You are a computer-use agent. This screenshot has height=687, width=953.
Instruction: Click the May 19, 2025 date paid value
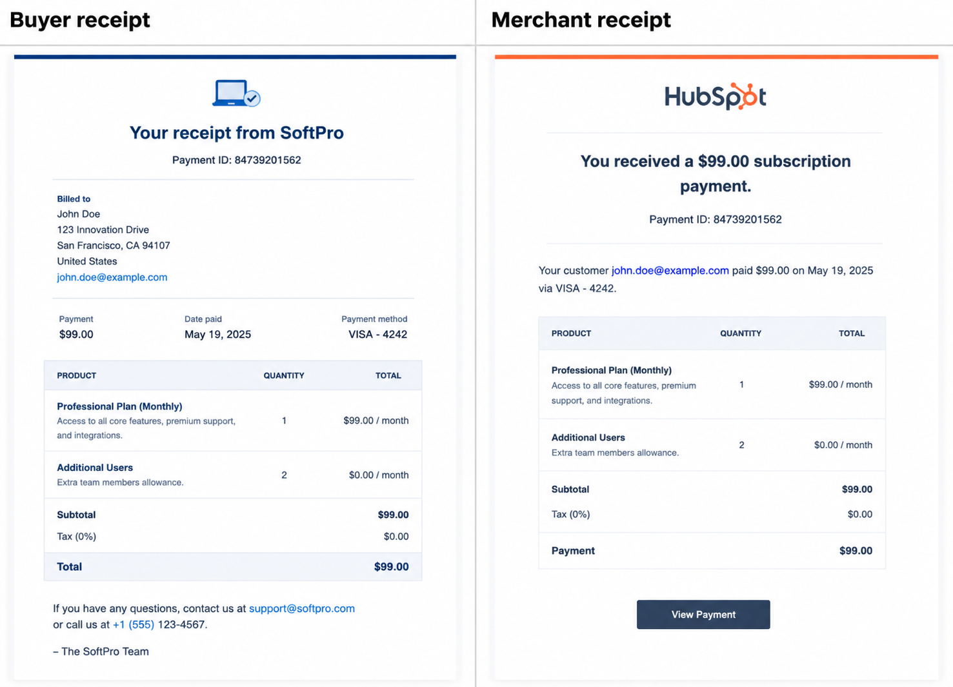[217, 334]
